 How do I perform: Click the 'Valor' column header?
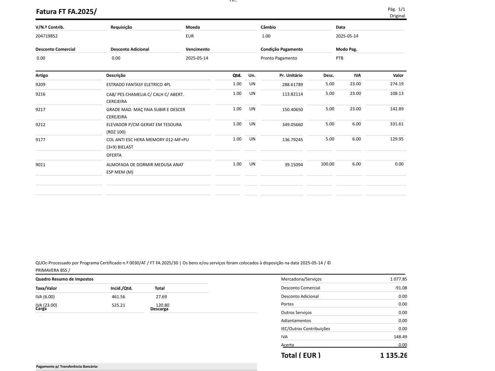[398, 75]
